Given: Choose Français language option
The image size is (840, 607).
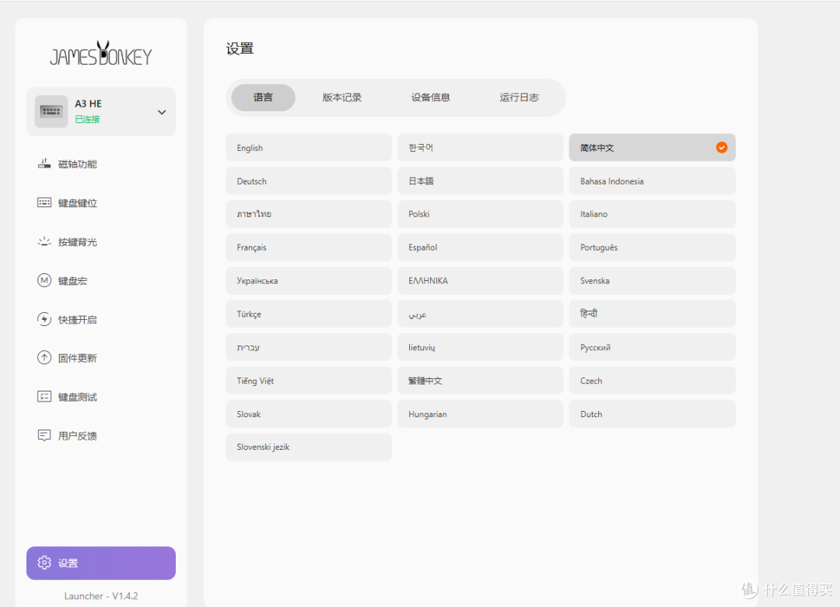Looking at the screenshot, I should 309,247.
